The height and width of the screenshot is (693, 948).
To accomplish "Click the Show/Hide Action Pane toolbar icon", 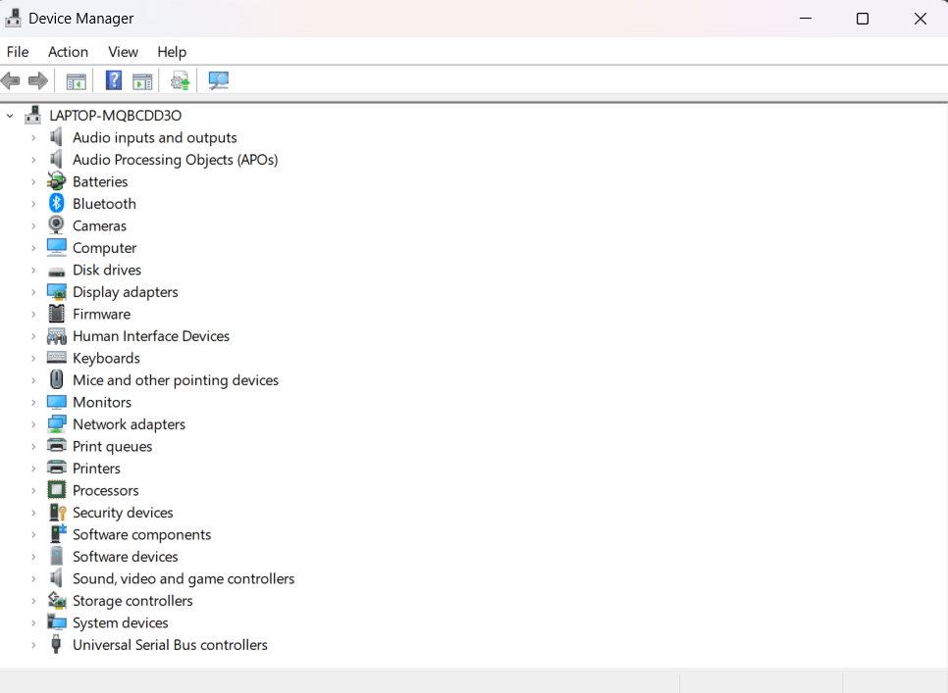I will tap(142, 80).
